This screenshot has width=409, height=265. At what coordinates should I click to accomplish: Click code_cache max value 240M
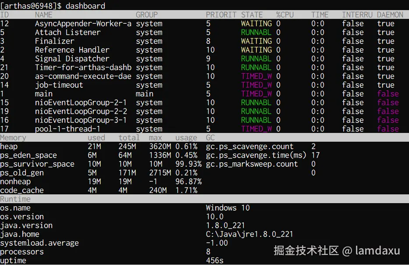[158, 190]
